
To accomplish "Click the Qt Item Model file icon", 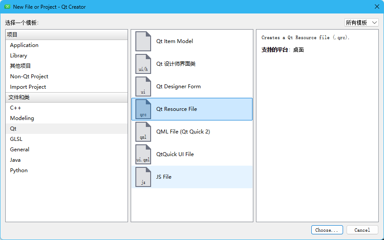I will (143, 41).
